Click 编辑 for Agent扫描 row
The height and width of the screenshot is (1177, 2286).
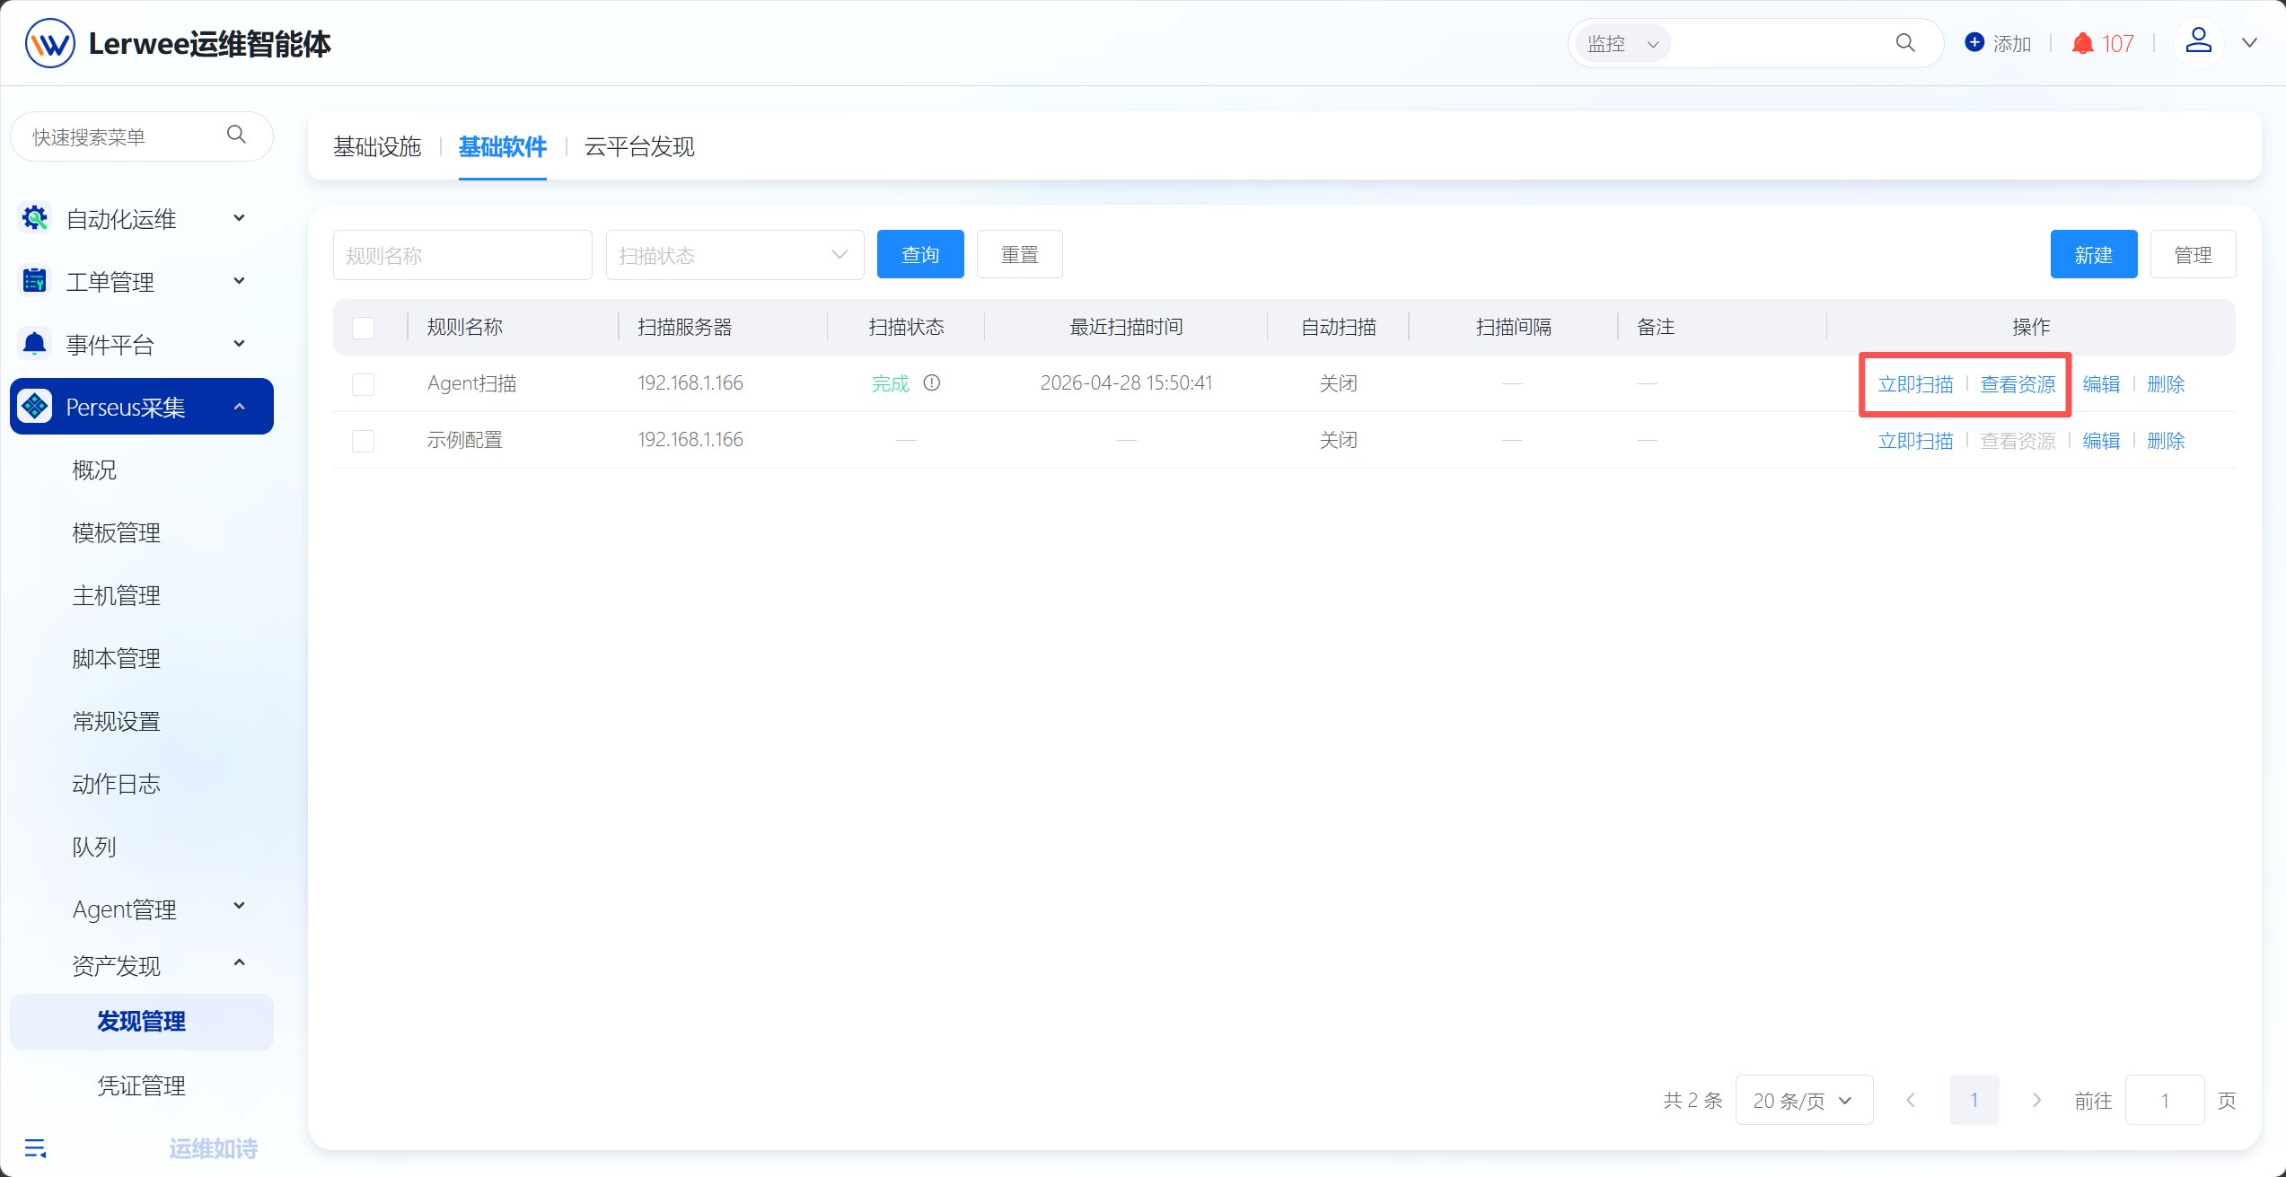click(x=2101, y=384)
